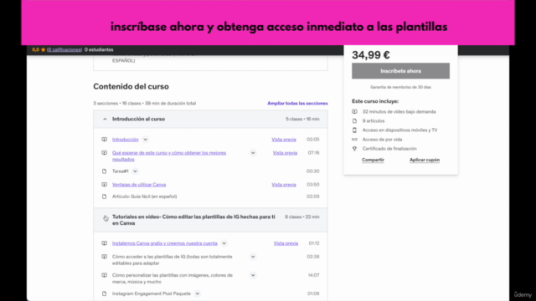Click the Contenido del curso heading
Image resolution: width=536 pixels, height=301 pixels.
coord(131,86)
